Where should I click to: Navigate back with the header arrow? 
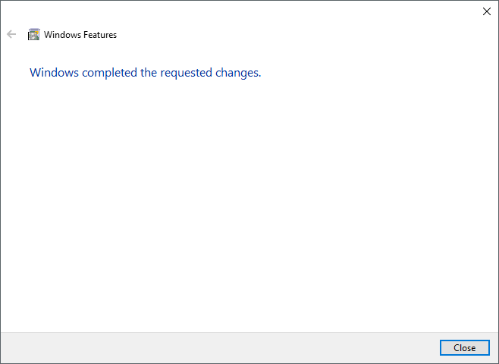(x=11, y=34)
